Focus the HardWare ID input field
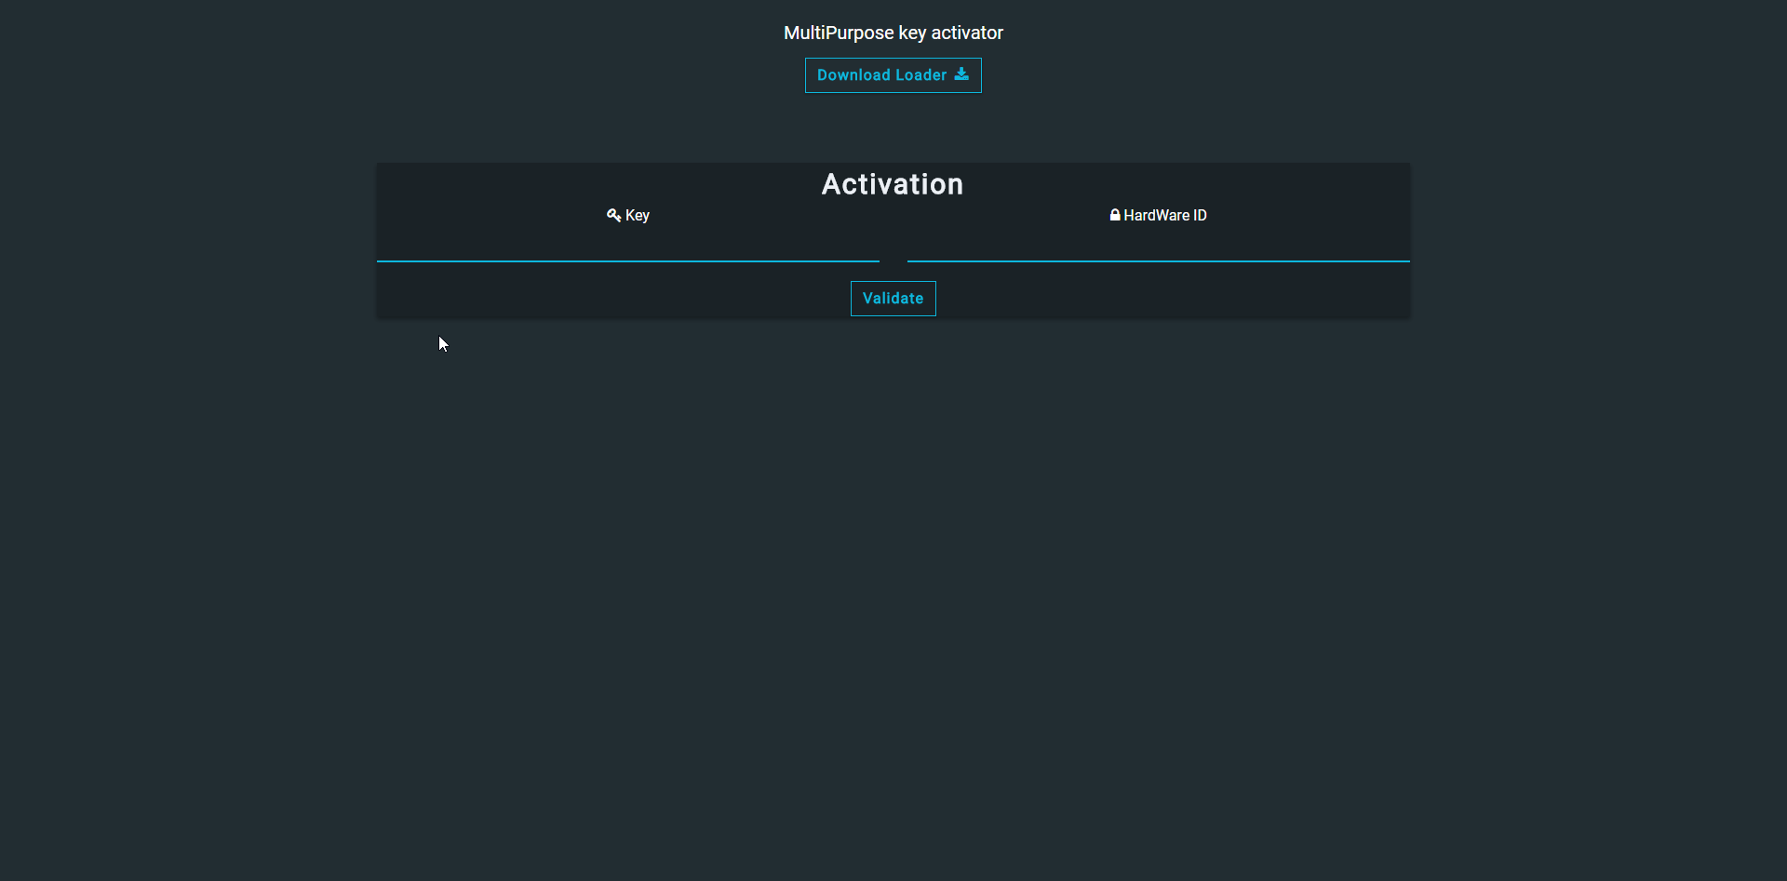The width and height of the screenshot is (1787, 881). (1158, 244)
